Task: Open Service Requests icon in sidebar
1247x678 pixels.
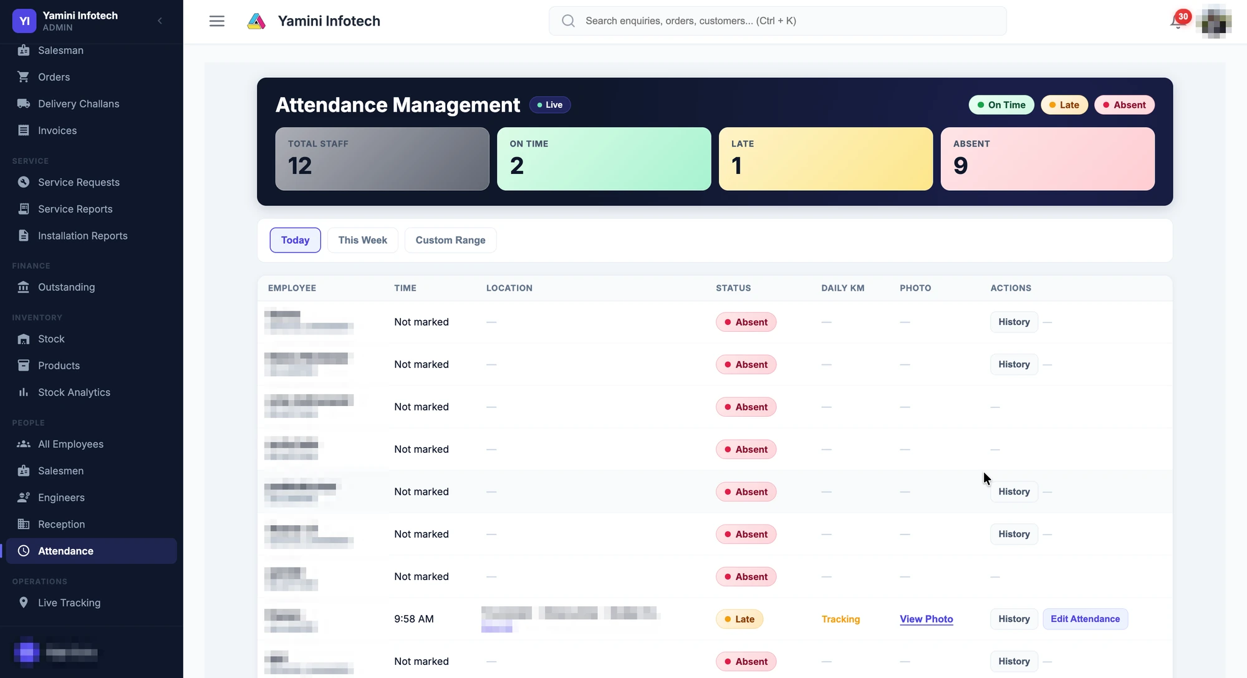Action: [x=24, y=182]
